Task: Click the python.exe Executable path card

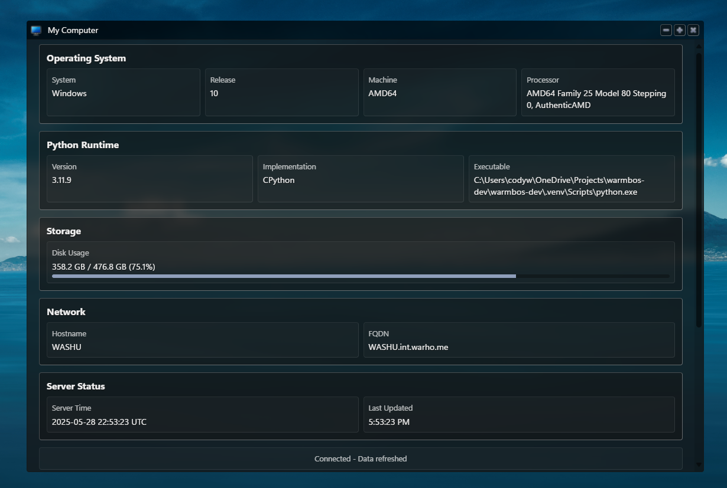Action: point(572,179)
